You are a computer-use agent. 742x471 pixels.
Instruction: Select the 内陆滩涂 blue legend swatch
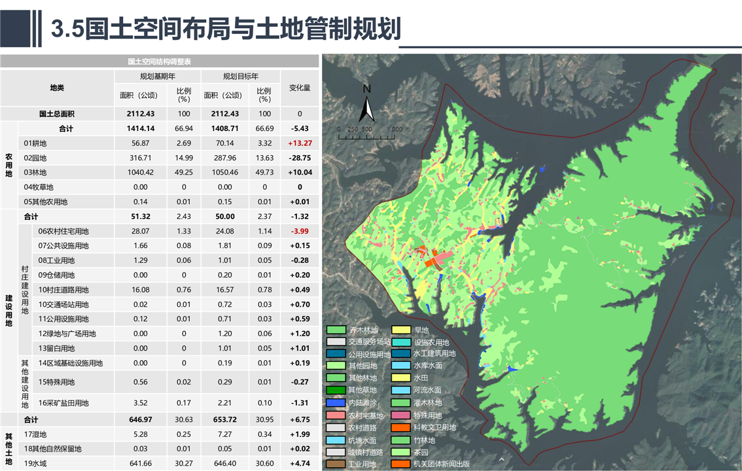336,402
